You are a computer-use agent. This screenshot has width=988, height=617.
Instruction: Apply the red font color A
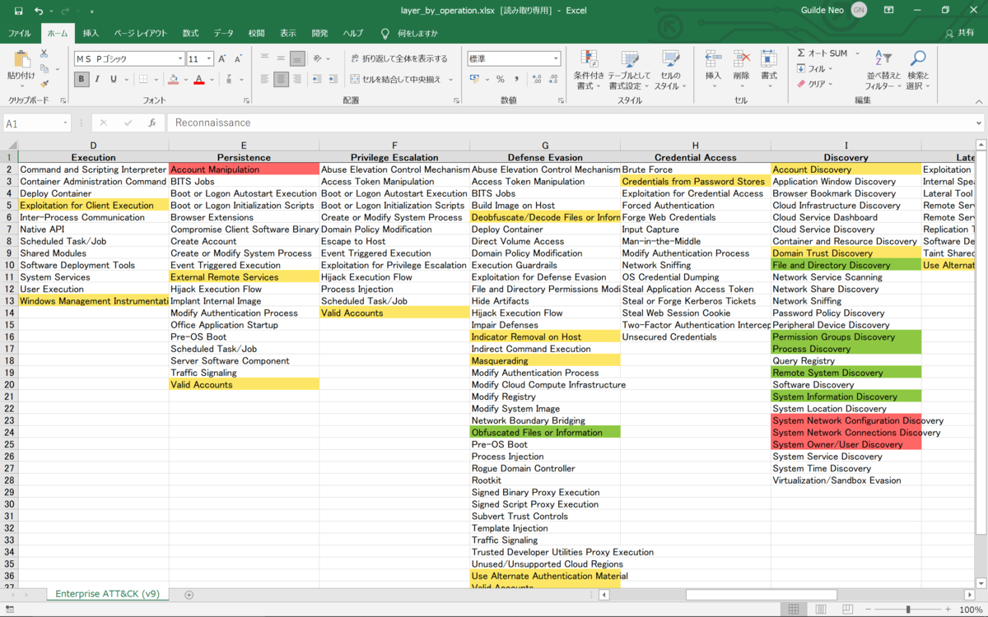click(199, 79)
